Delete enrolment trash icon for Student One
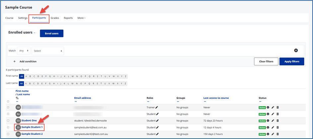This screenshot has width=313, height=139. (x=278, y=121)
